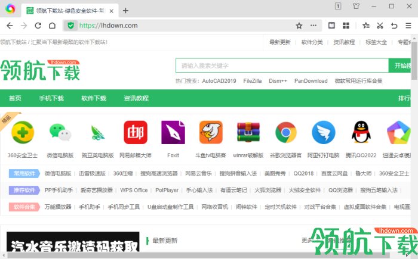Click the Dism++ hot search link
The width and height of the screenshot is (418, 259).
pyautogui.click(x=278, y=81)
